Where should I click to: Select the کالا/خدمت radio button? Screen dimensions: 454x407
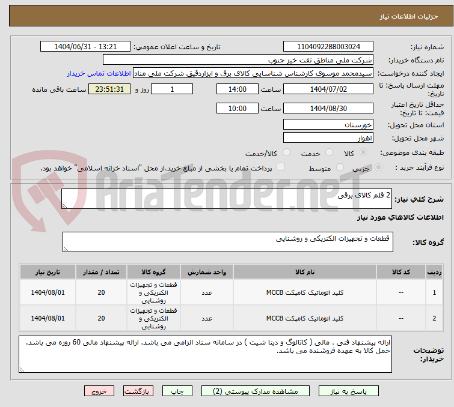[286, 152]
